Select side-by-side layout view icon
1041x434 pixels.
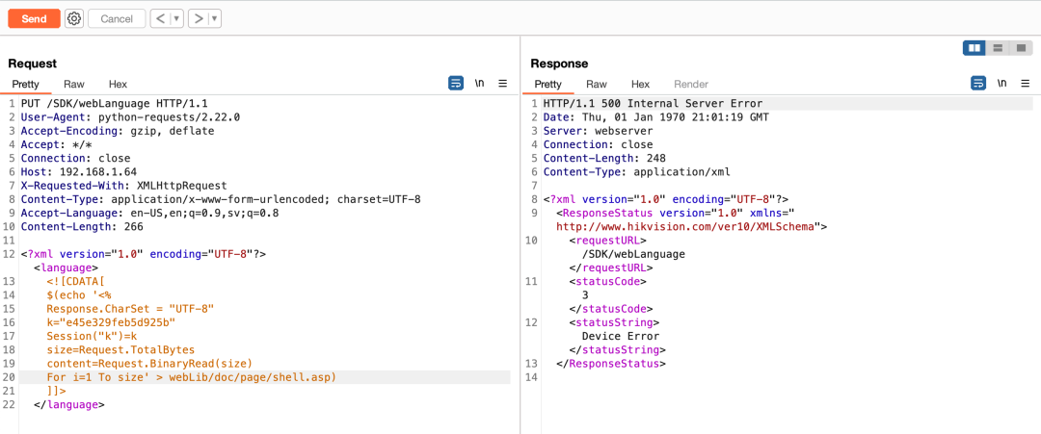tap(974, 48)
